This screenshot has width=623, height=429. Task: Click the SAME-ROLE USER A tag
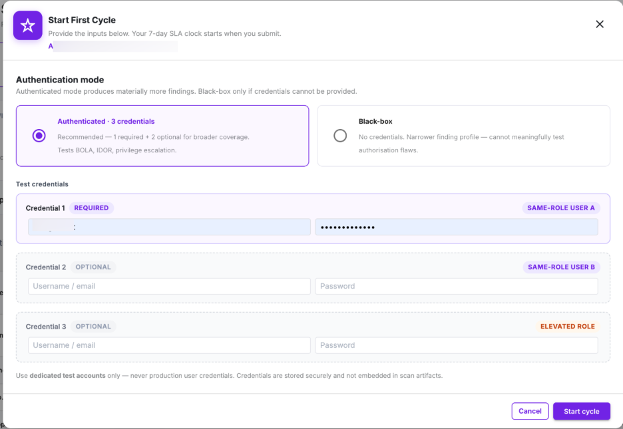pos(561,208)
